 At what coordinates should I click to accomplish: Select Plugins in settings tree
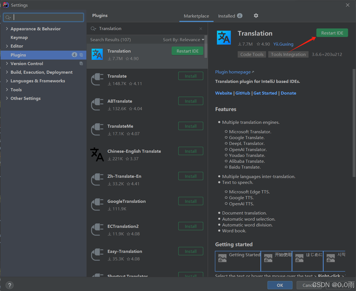(43, 55)
